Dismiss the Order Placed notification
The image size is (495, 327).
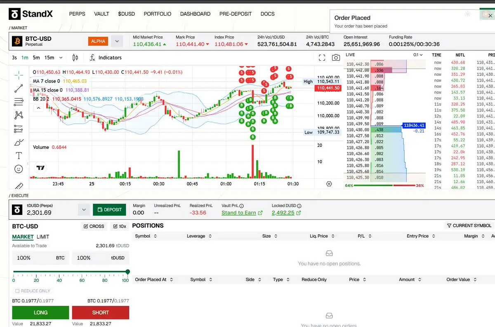coord(490,16)
